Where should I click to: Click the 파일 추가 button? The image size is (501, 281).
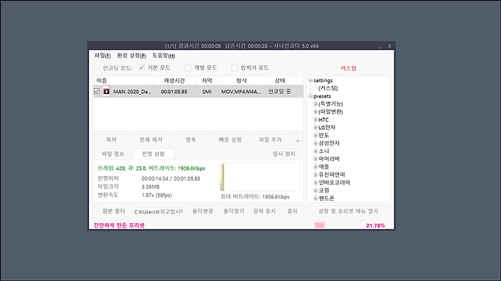tap(270, 140)
